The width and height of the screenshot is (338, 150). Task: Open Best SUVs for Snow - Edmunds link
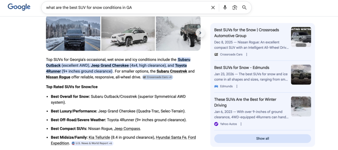coord(242,68)
